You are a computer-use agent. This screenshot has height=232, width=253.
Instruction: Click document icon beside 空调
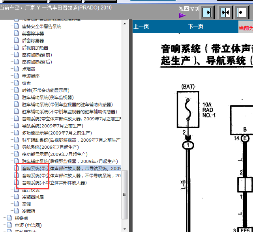(x=17, y=204)
